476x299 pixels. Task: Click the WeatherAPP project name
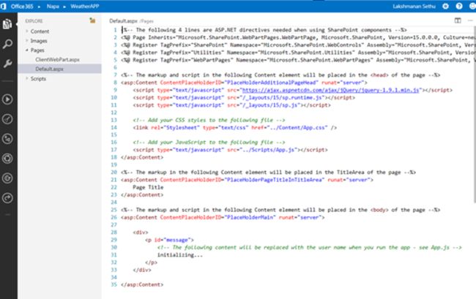(x=85, y=7)
